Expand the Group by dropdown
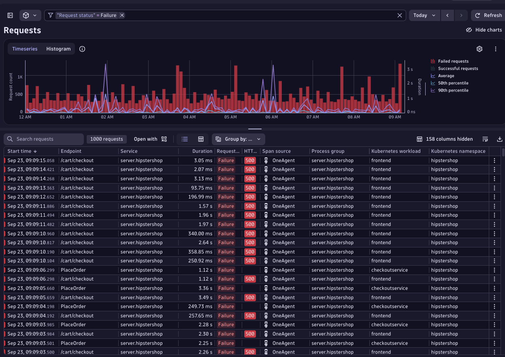This screenshot has height=357, width=505. coord(238,139)
